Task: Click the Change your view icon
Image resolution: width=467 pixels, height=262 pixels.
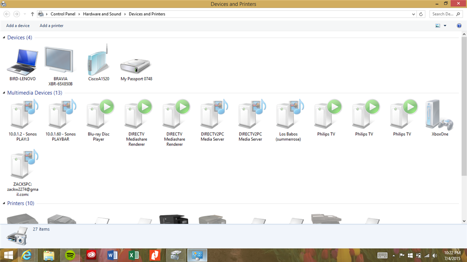Action: click(437, 26)
